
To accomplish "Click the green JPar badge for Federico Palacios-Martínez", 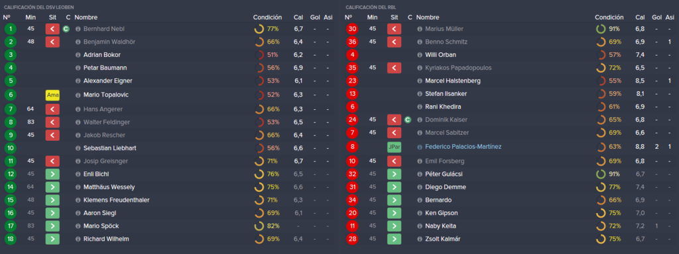I will [394, 147].
